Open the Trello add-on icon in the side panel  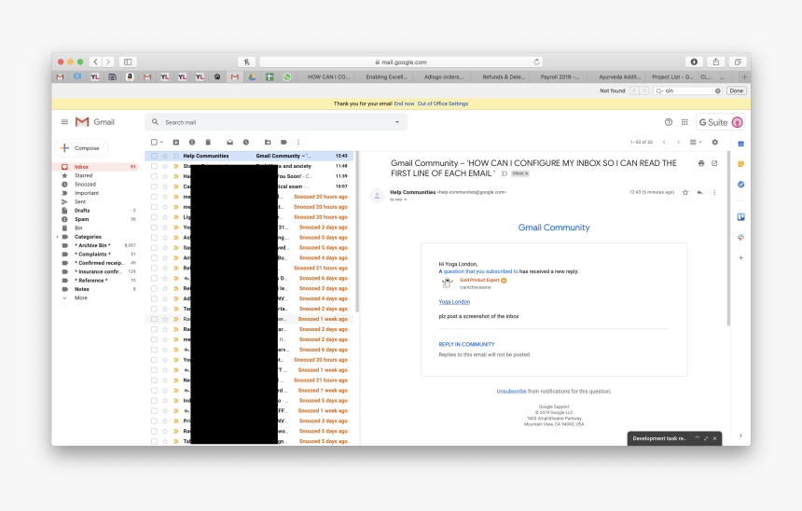(x=740, y=217)
